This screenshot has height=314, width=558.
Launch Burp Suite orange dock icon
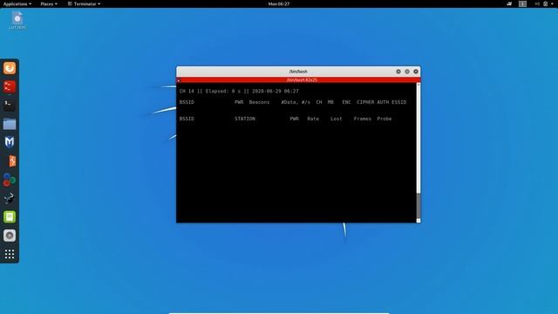click(11, 160)
